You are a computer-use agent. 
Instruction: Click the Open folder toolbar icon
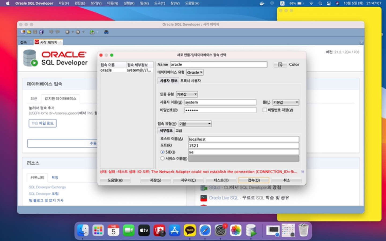tap(29, 32)
